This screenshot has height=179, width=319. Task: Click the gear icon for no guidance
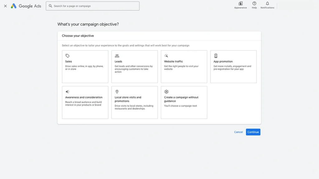coord(166,92)
